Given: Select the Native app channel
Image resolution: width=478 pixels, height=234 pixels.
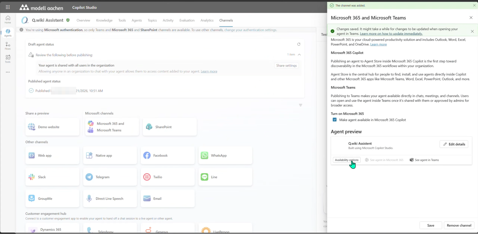Looking at the screenshot, I should coord(110,155).
